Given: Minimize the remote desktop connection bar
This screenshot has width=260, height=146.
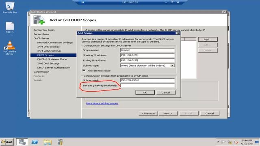Looking at the screenshot, I should [166, 2].
